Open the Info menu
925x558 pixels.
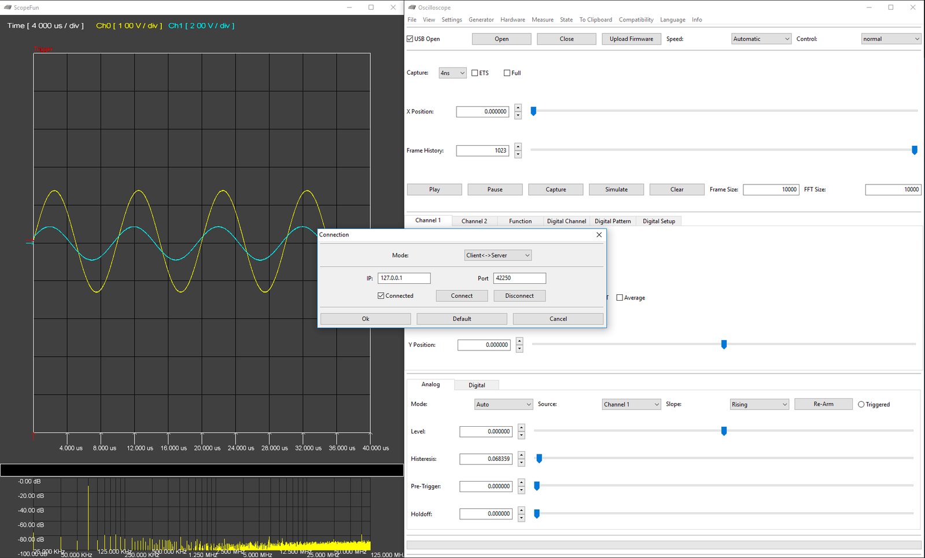click(x=697, y=20)
